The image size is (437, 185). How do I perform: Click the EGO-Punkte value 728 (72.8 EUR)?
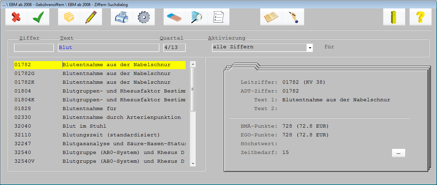(x=306, y=135)
